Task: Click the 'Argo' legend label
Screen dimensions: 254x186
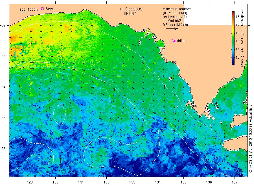Action: coord(49,8)
